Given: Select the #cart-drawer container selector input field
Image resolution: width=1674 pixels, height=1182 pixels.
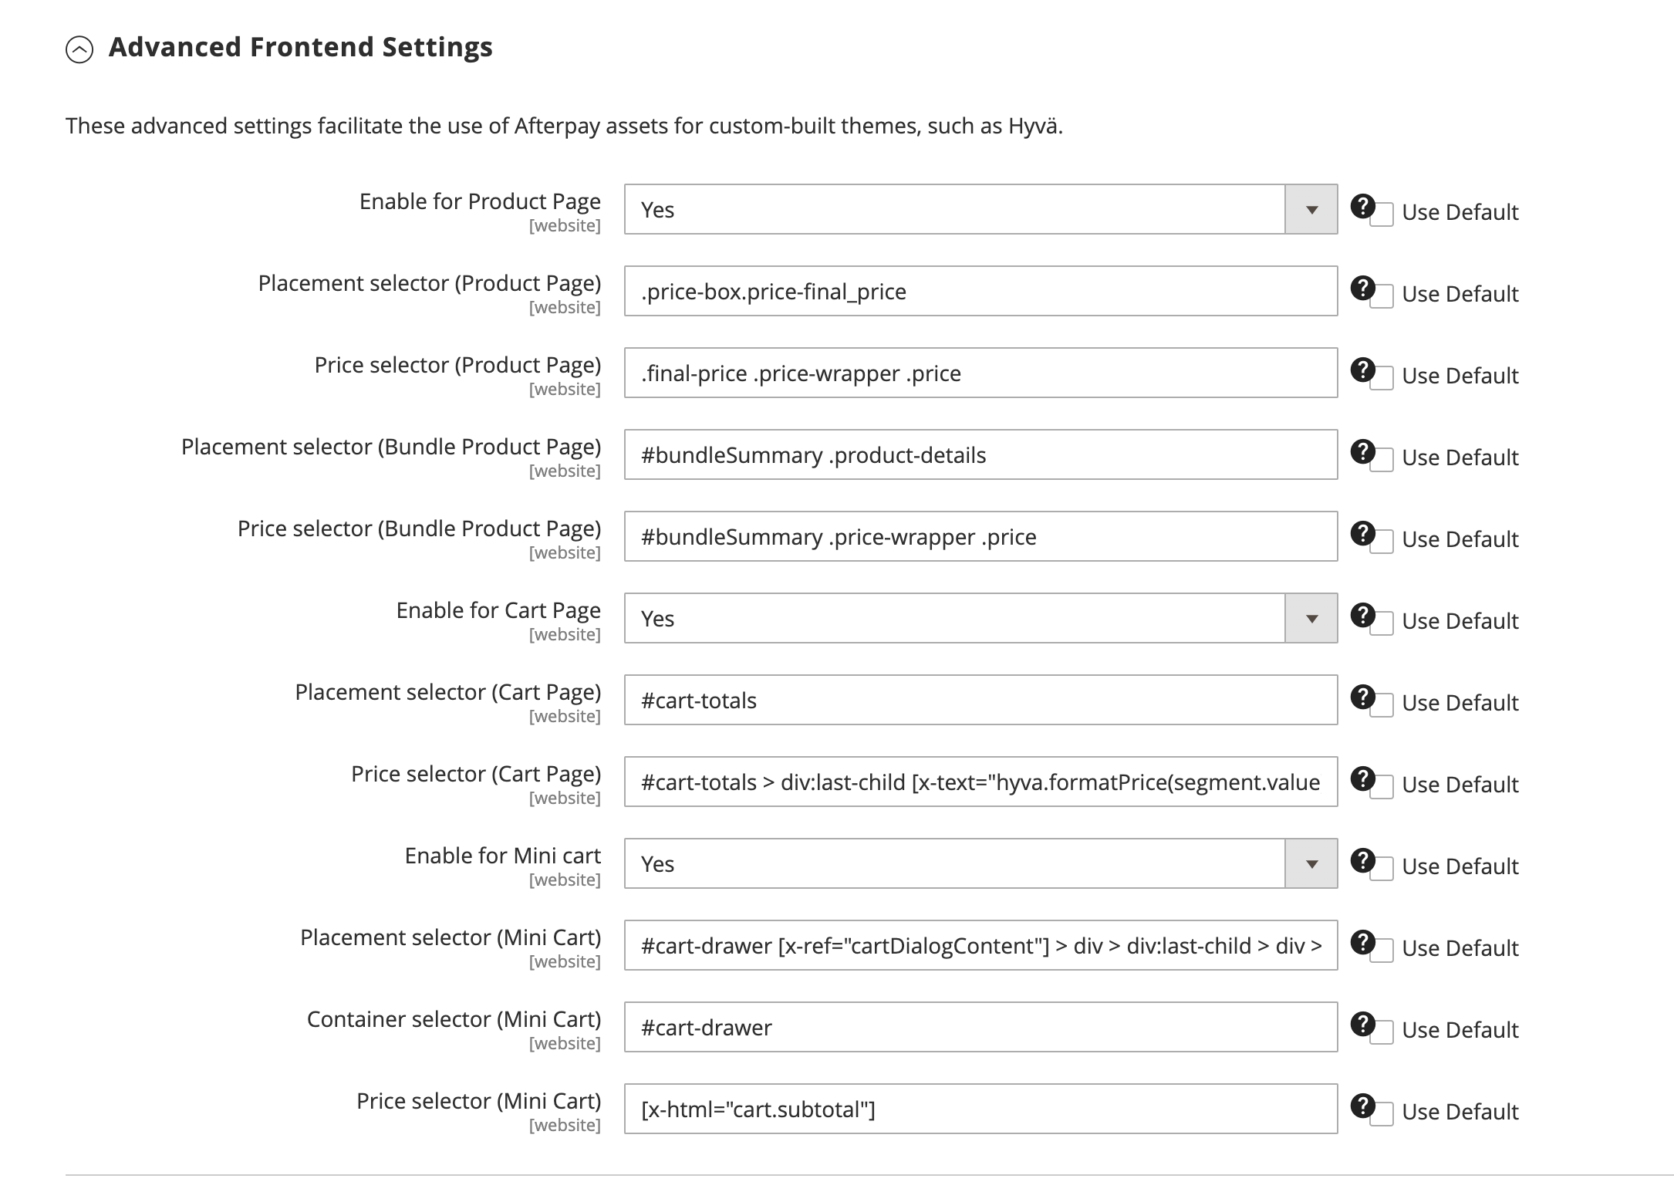Looking at the screenshot, I should pyautogui.click(x=980, y=1027).
